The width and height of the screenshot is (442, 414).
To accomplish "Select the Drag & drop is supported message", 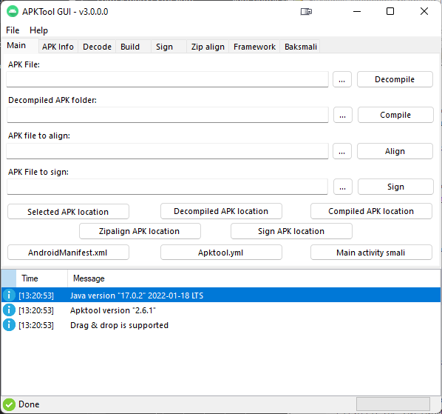I will coord(119,325).
